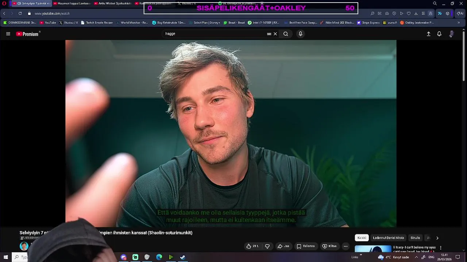Screen dimensions: 467x262
Task: Open the channel avatar below title
Action: (x=24, y=246)
